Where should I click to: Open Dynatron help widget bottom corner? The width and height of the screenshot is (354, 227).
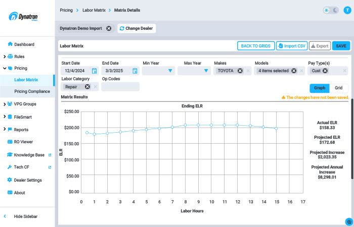coord(349,222)
